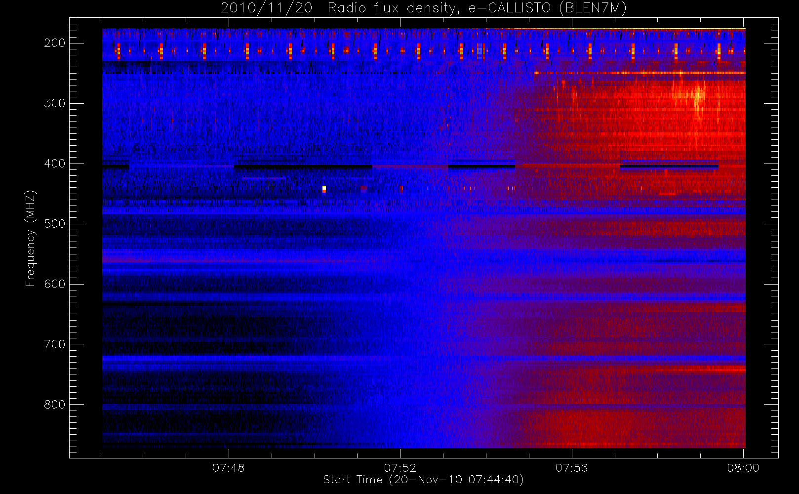Click the 600 frequency tick label
This screenshot has width=799, height=494.
54,284
